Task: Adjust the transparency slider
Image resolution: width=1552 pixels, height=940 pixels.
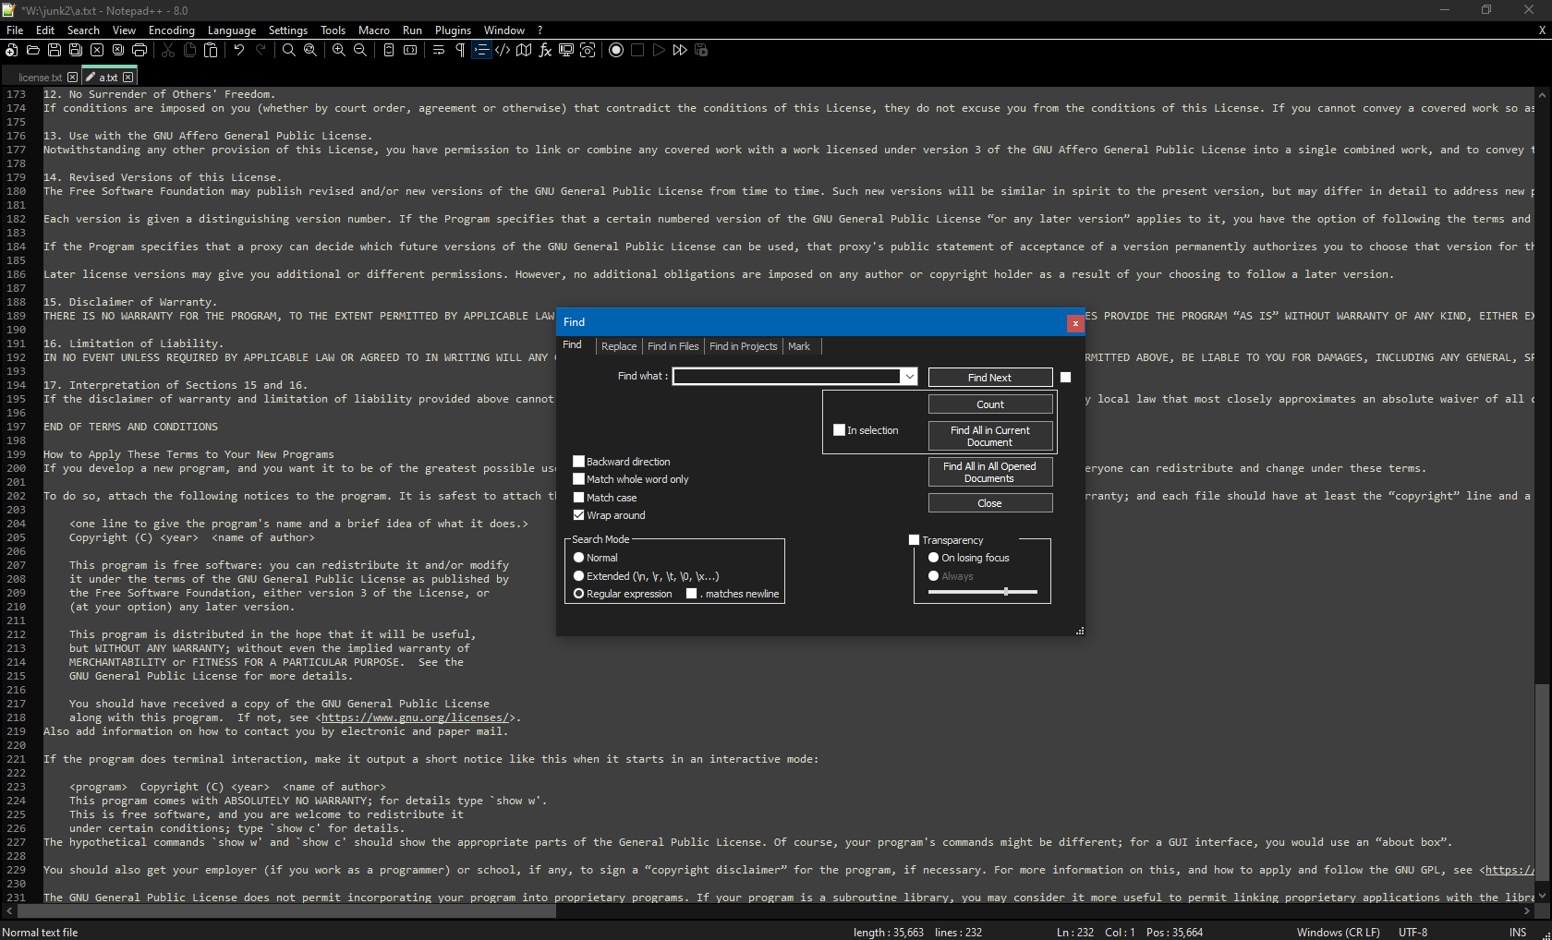Action: pos(1005,591)
